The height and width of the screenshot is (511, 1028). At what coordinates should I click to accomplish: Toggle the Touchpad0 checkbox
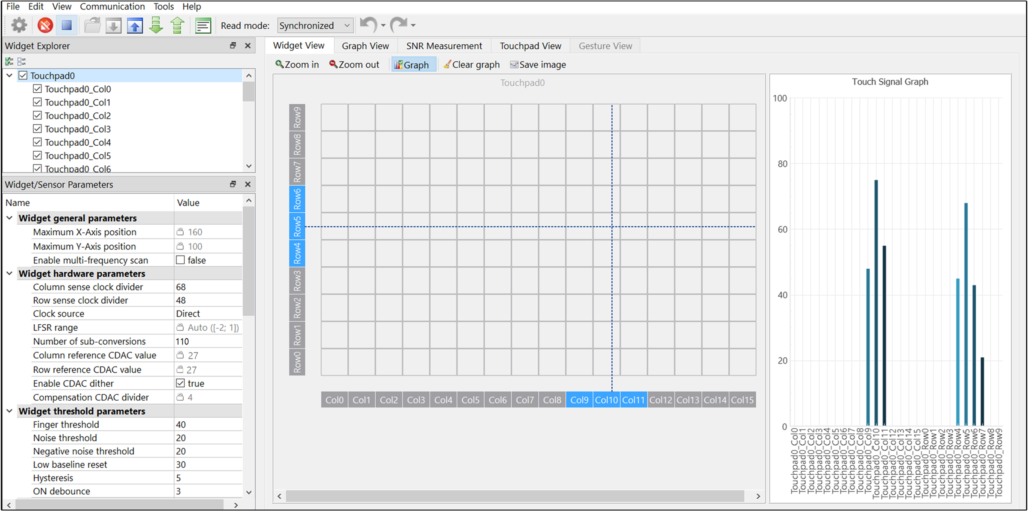tap(23, 76)
